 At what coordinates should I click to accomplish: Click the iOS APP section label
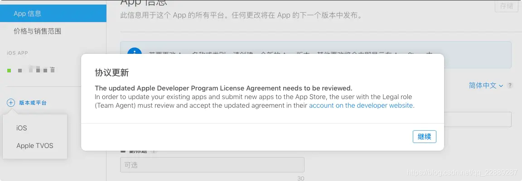pyautogui.click(x=17, y=53)
